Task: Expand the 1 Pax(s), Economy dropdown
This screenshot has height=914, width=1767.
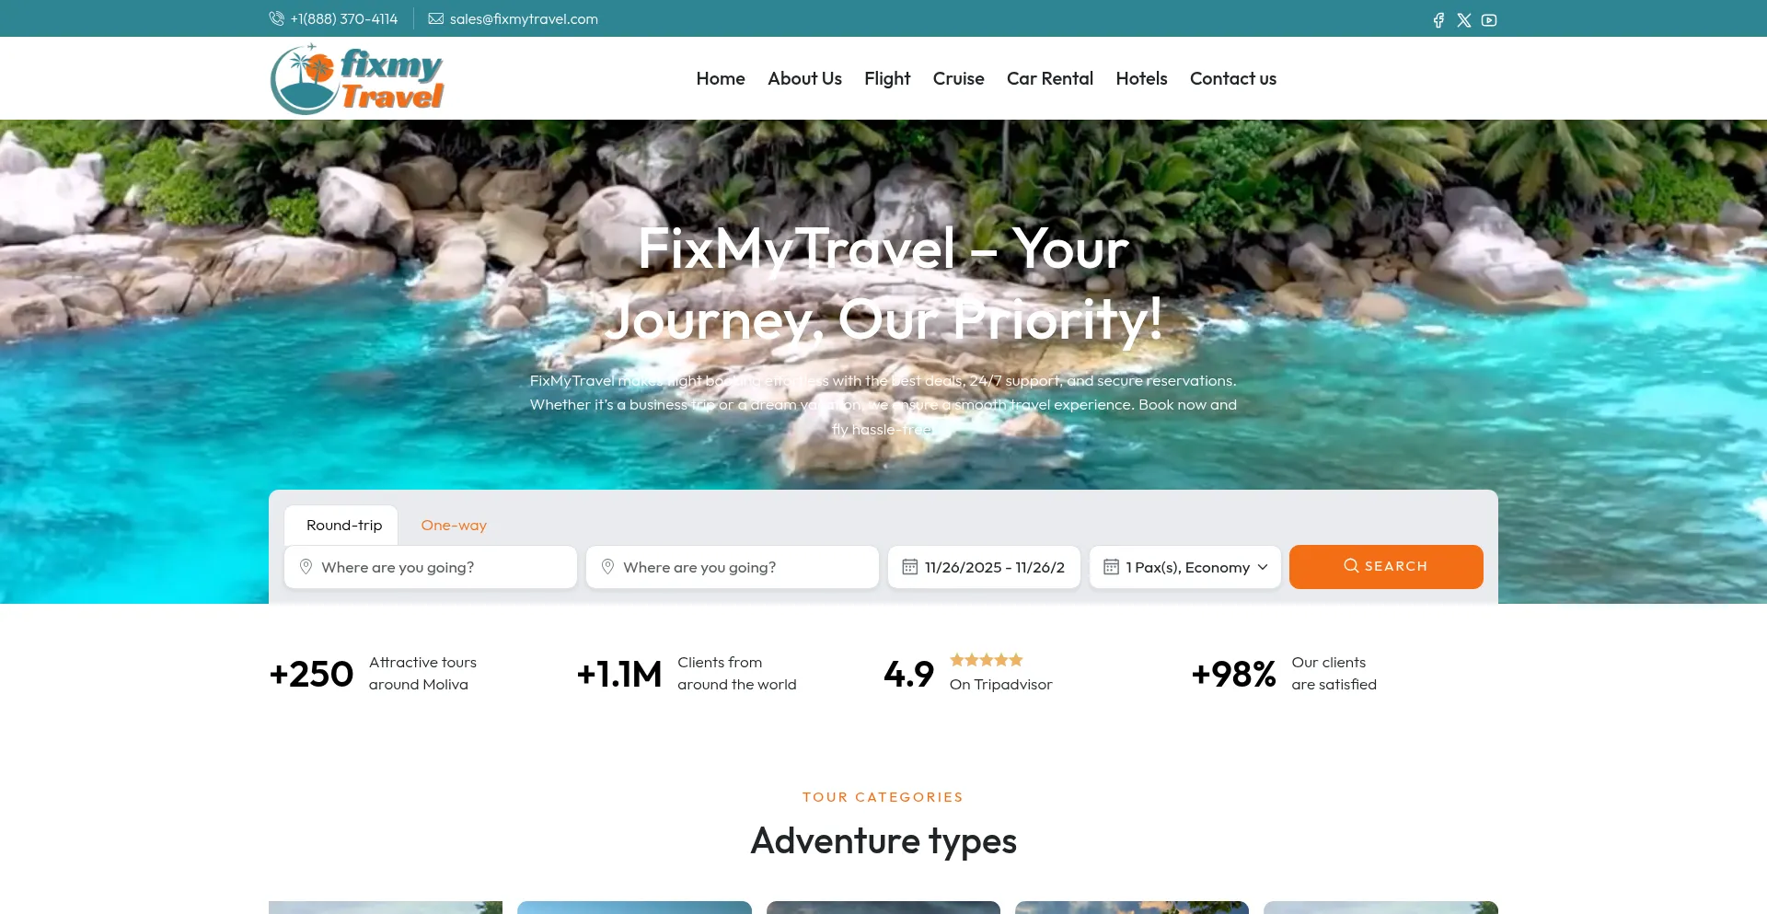Action: click(x=1185, y=567)
